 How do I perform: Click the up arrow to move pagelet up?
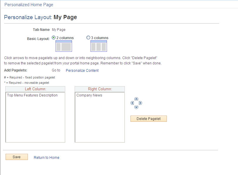coord(136,99)
